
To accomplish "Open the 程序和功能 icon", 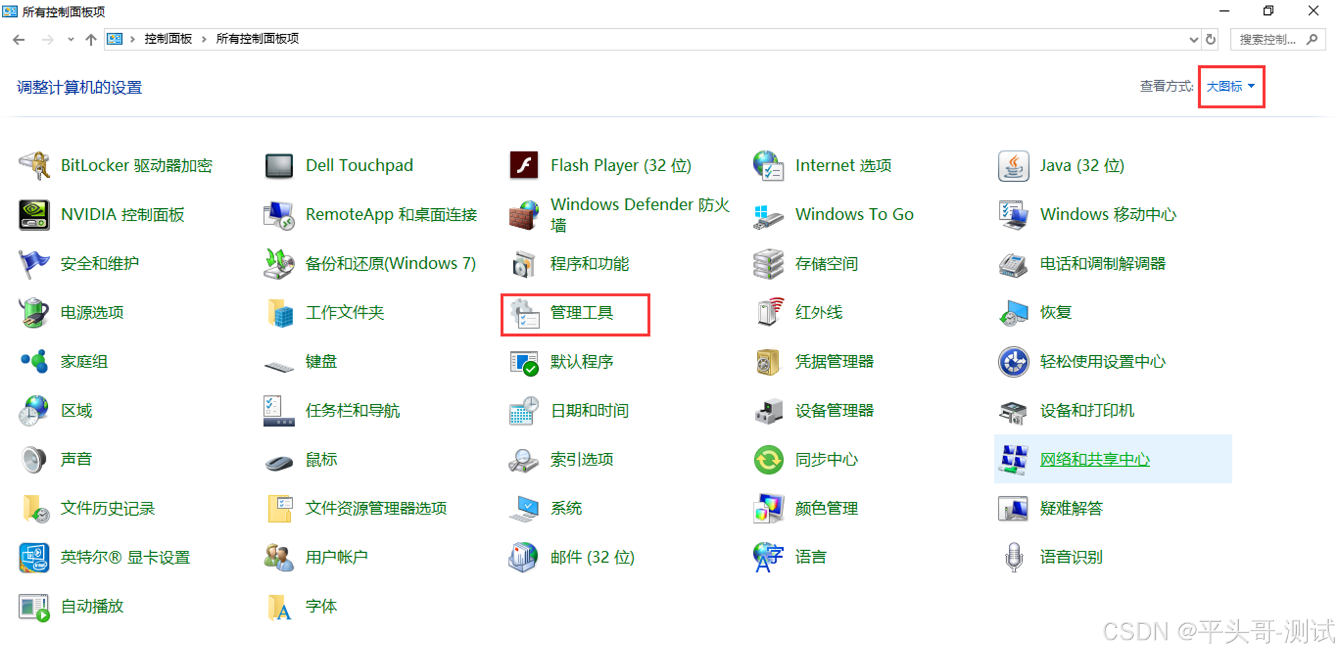I will (524, 264).
